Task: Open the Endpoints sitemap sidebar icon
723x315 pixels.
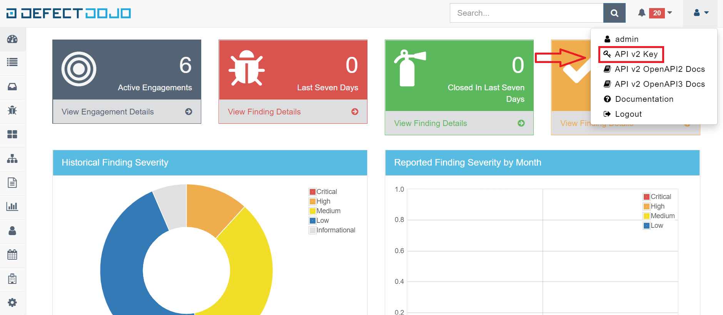Action: (x=12, y=158)
